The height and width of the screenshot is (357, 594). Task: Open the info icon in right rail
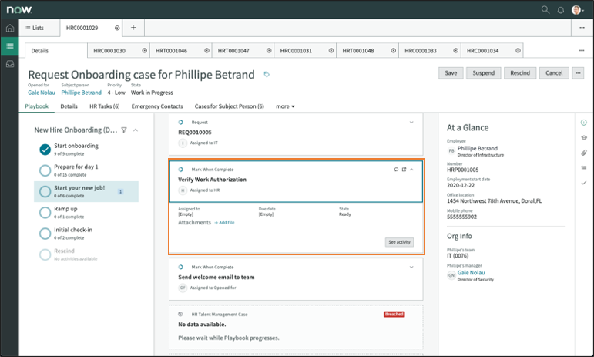tap(584, 123)
